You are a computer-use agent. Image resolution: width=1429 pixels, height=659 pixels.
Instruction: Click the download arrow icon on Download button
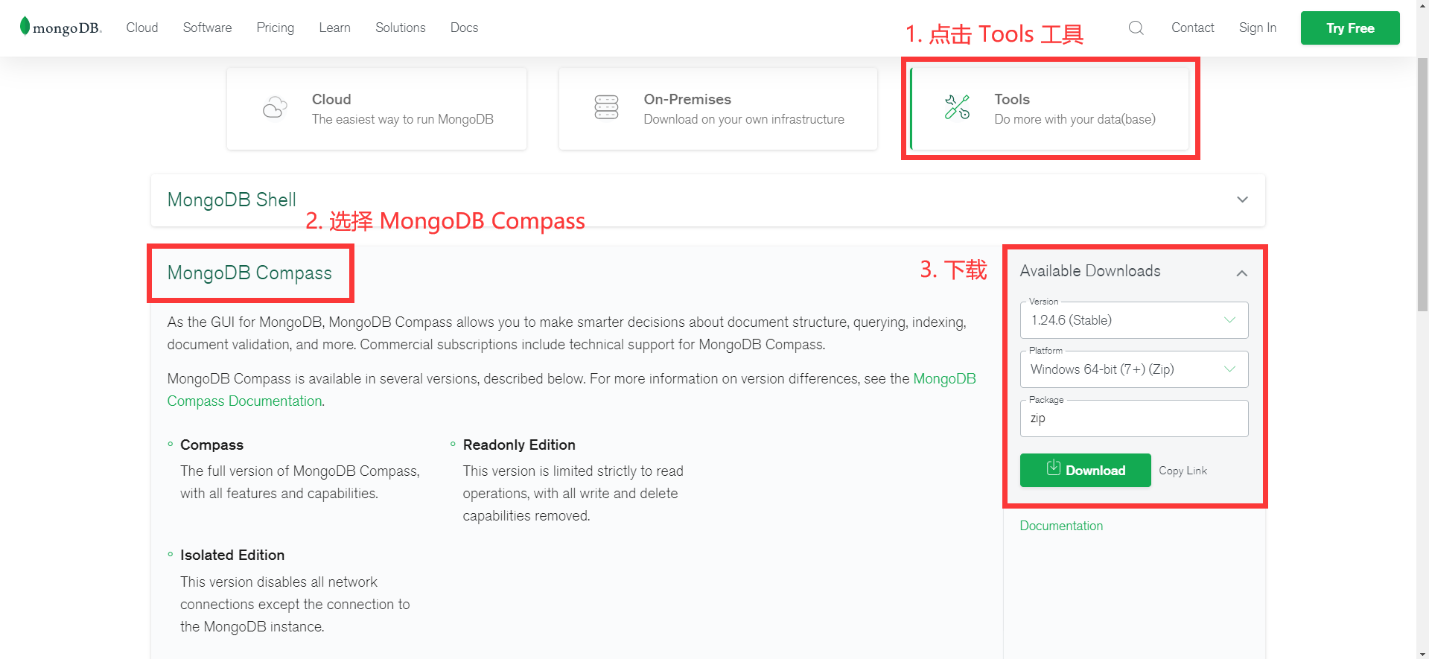(x=1053, y=468)
